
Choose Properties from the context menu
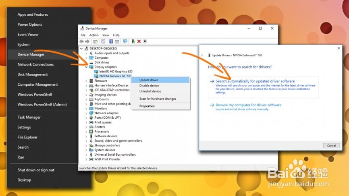click(160, 106)
